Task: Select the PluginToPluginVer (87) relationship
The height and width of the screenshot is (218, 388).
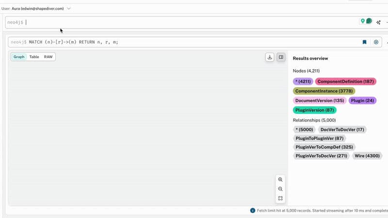Action: (x=320, y=139)
